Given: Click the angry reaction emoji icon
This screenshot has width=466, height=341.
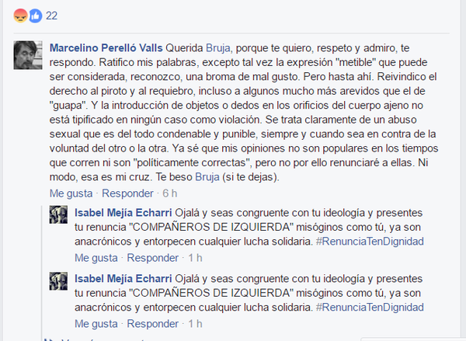Looking at the screenshot, I should point(20,16).
